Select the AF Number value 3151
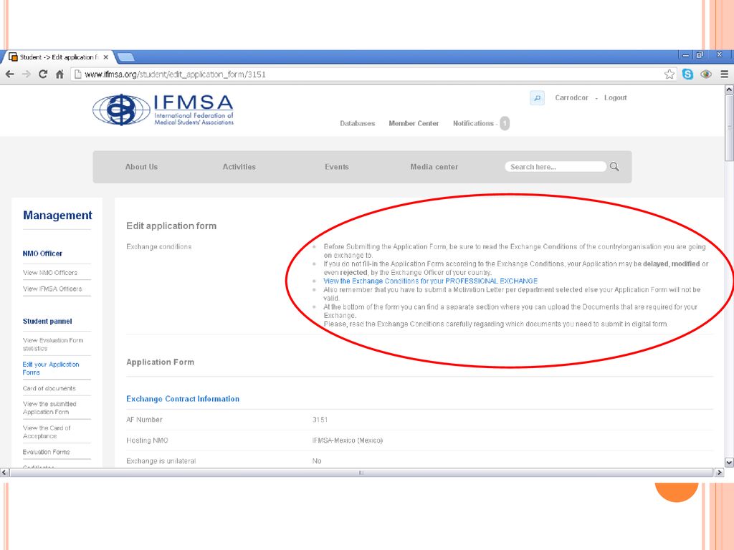 [320, 420]
